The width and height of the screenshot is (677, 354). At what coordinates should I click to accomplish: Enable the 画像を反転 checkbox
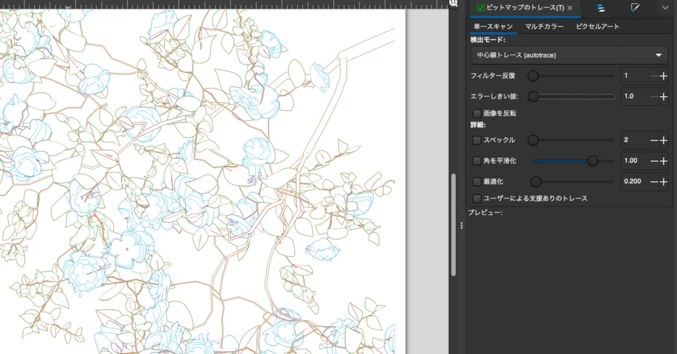477,113
